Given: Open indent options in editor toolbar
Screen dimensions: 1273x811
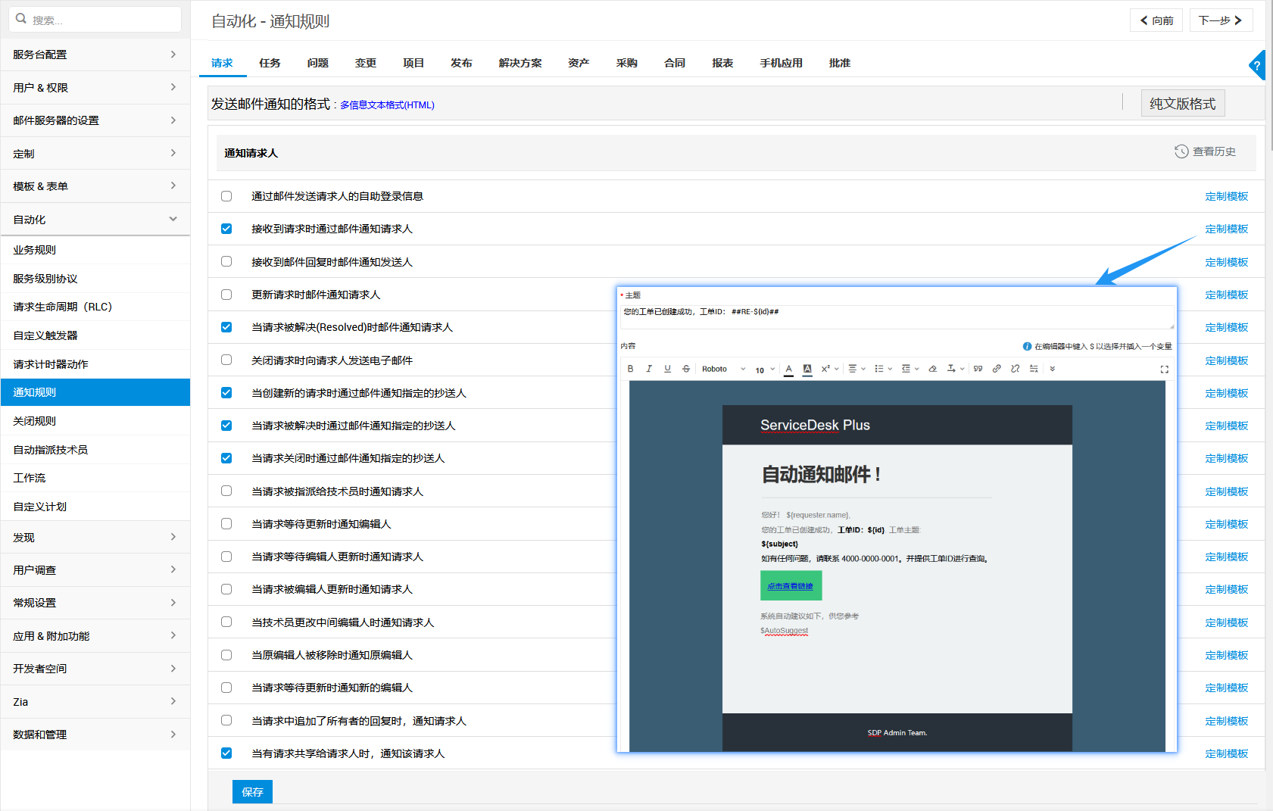Looking at the screenshot, I should click(910, 369).
